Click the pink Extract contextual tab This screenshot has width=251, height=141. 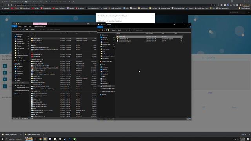coord(40,24)
